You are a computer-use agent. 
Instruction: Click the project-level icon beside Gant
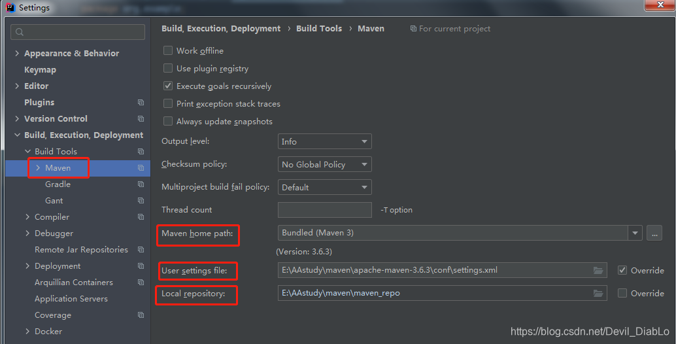point(141,201)
